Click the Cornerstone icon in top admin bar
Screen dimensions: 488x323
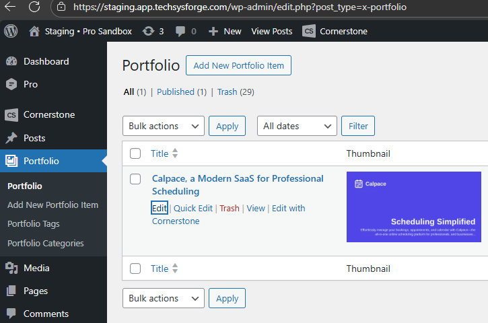pyautogui.click(x=309, y=31)
